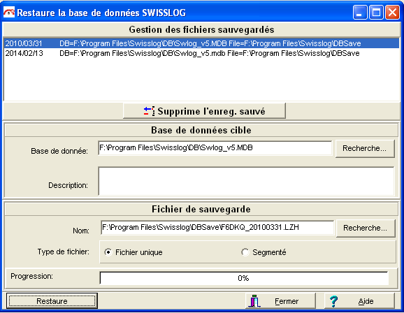This screenshot has height=313, width=404.
Task: Select the 2014/02/13 saved backup entry
Action: [201, 53]
